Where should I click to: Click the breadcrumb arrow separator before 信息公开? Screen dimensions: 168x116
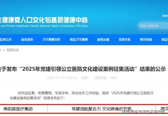coord(4,50)
